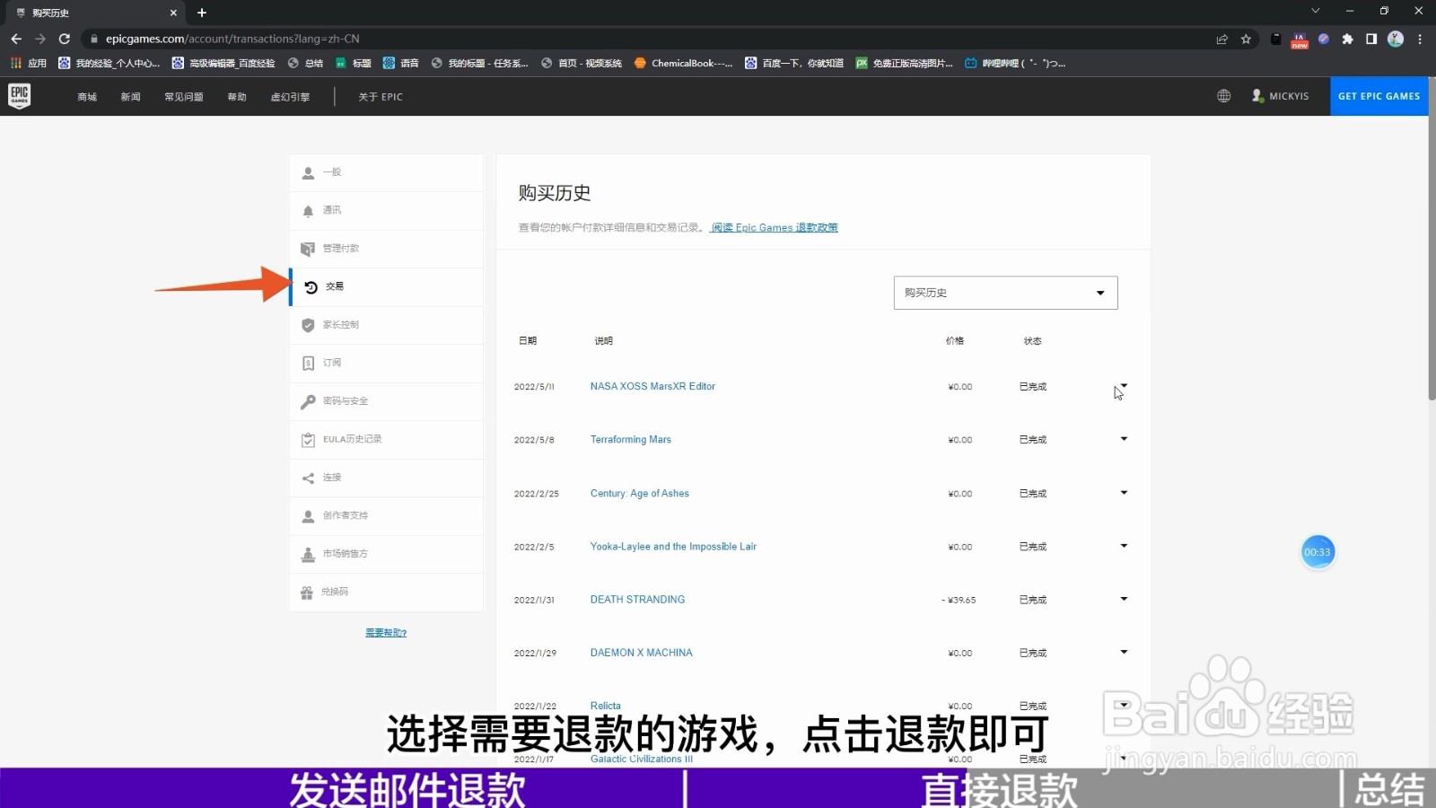Screen dimensions: 1436x808
Task: Expand the NASA XOSS MarsXR Editor row
Action: tap(1124, 386)
